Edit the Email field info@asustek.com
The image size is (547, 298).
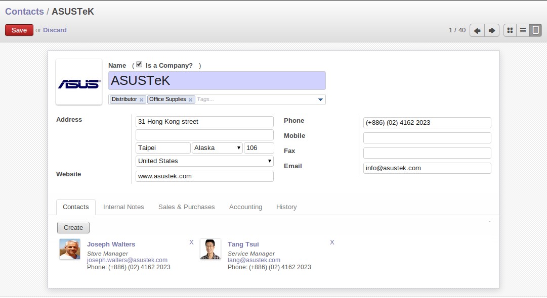[x=427, y=168]
